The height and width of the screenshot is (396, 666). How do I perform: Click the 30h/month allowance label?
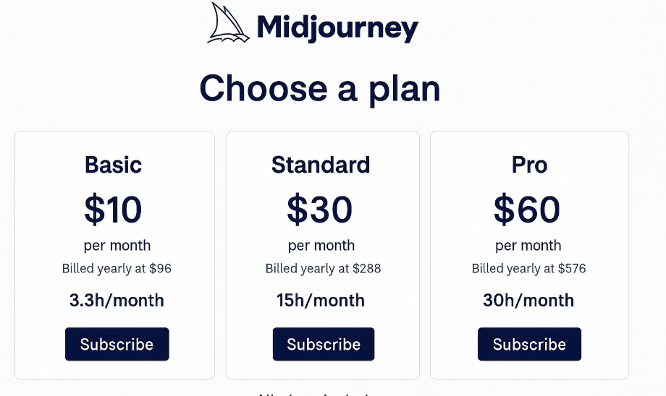(528, 300)
